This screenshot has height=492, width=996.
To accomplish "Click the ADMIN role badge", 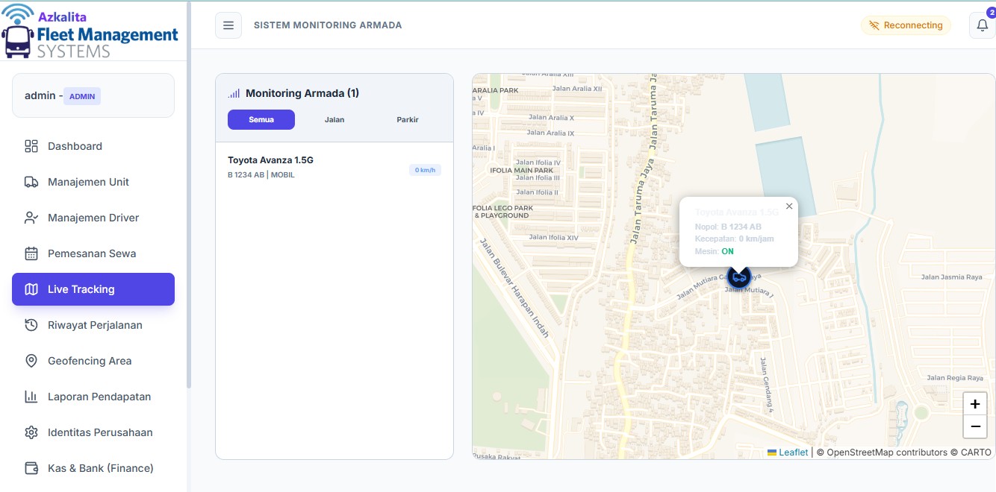I will click(82, 96).
